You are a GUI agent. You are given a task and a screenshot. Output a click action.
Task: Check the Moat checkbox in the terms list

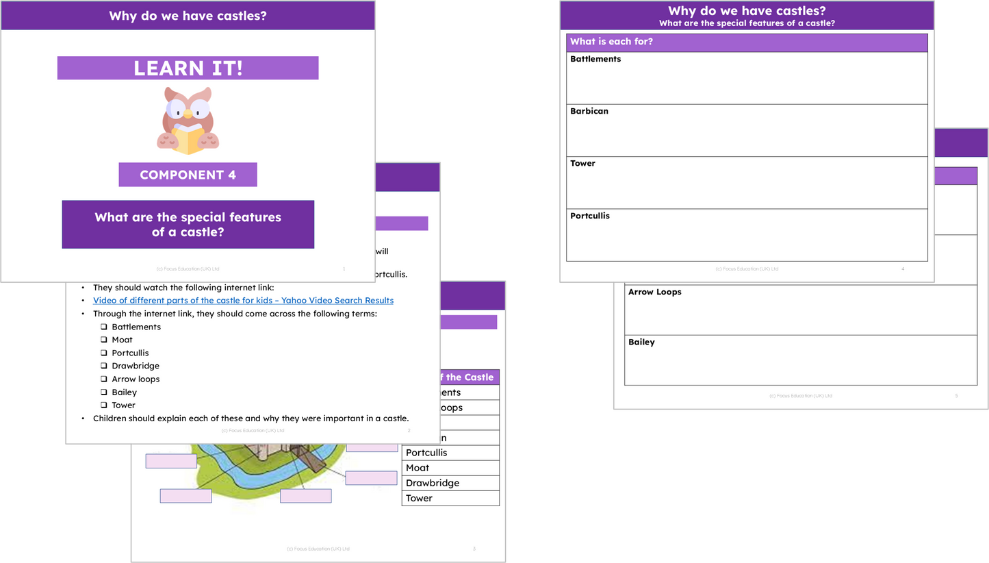[x=104, y=340]
